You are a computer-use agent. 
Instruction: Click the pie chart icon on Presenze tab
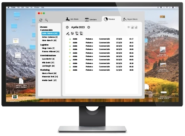pyautogui.click(x=106, y=19)
